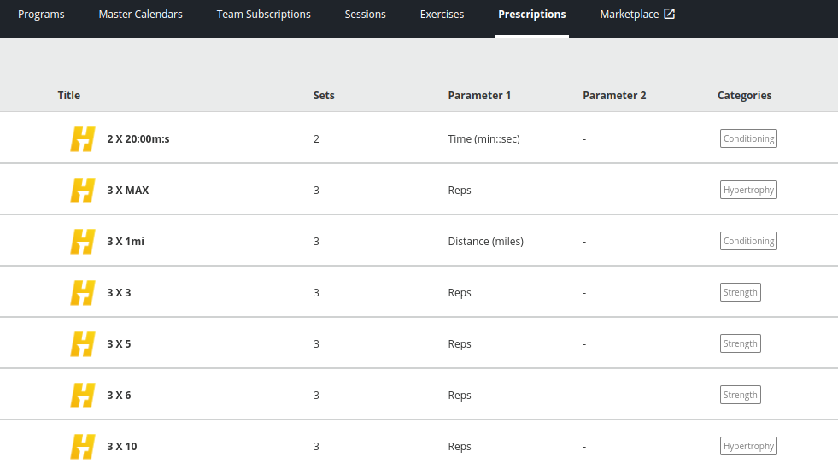This screenshot has width=838, height=469.
Task: Click the Categories column header
Action: tap(744, 96)
